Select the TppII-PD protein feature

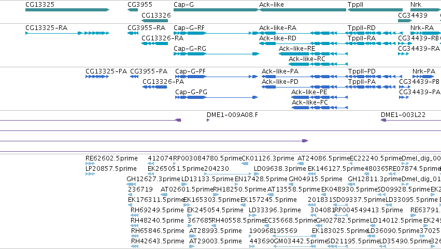point(375,77)
